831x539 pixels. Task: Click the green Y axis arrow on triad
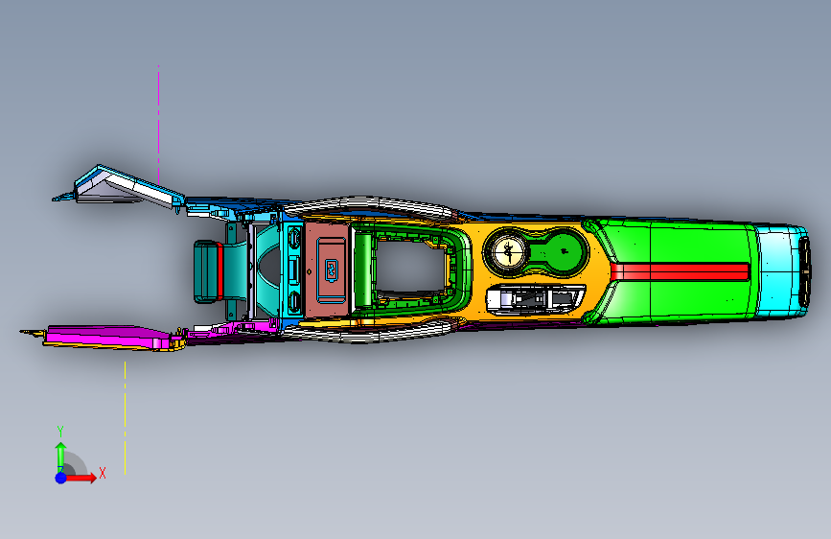coord(60,457)
